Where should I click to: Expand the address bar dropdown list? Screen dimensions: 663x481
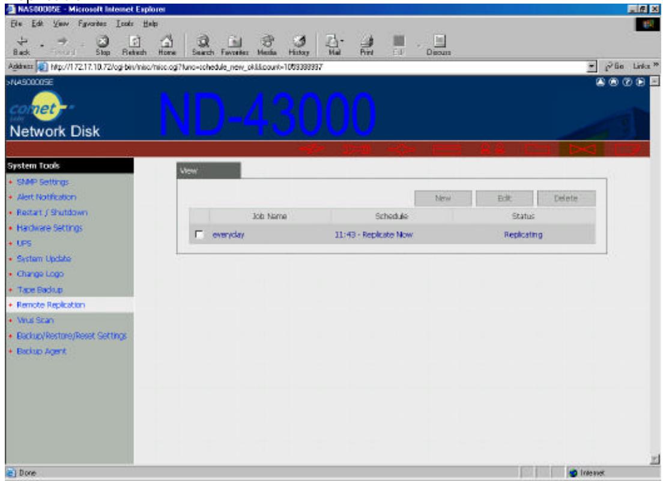pyautogui.click(x=592, y=67)
